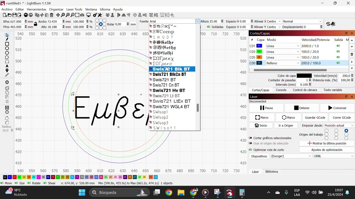The width and height of the screenshot is (355, 199).
Task: Expand the Fuente font dropdown arrow
Action: [197, 21]
